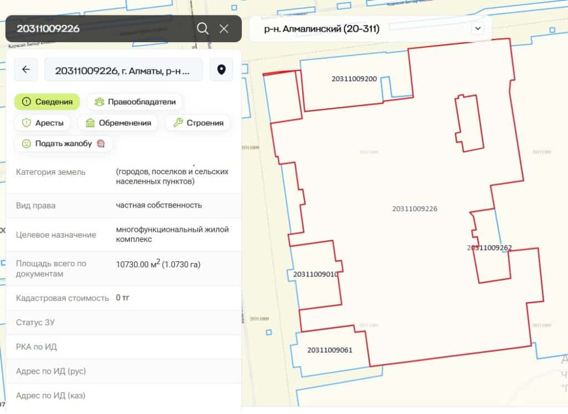Select parcel 20311009262 on the map
Viewport: 568px width, 414px height.
tap(489, 248)
